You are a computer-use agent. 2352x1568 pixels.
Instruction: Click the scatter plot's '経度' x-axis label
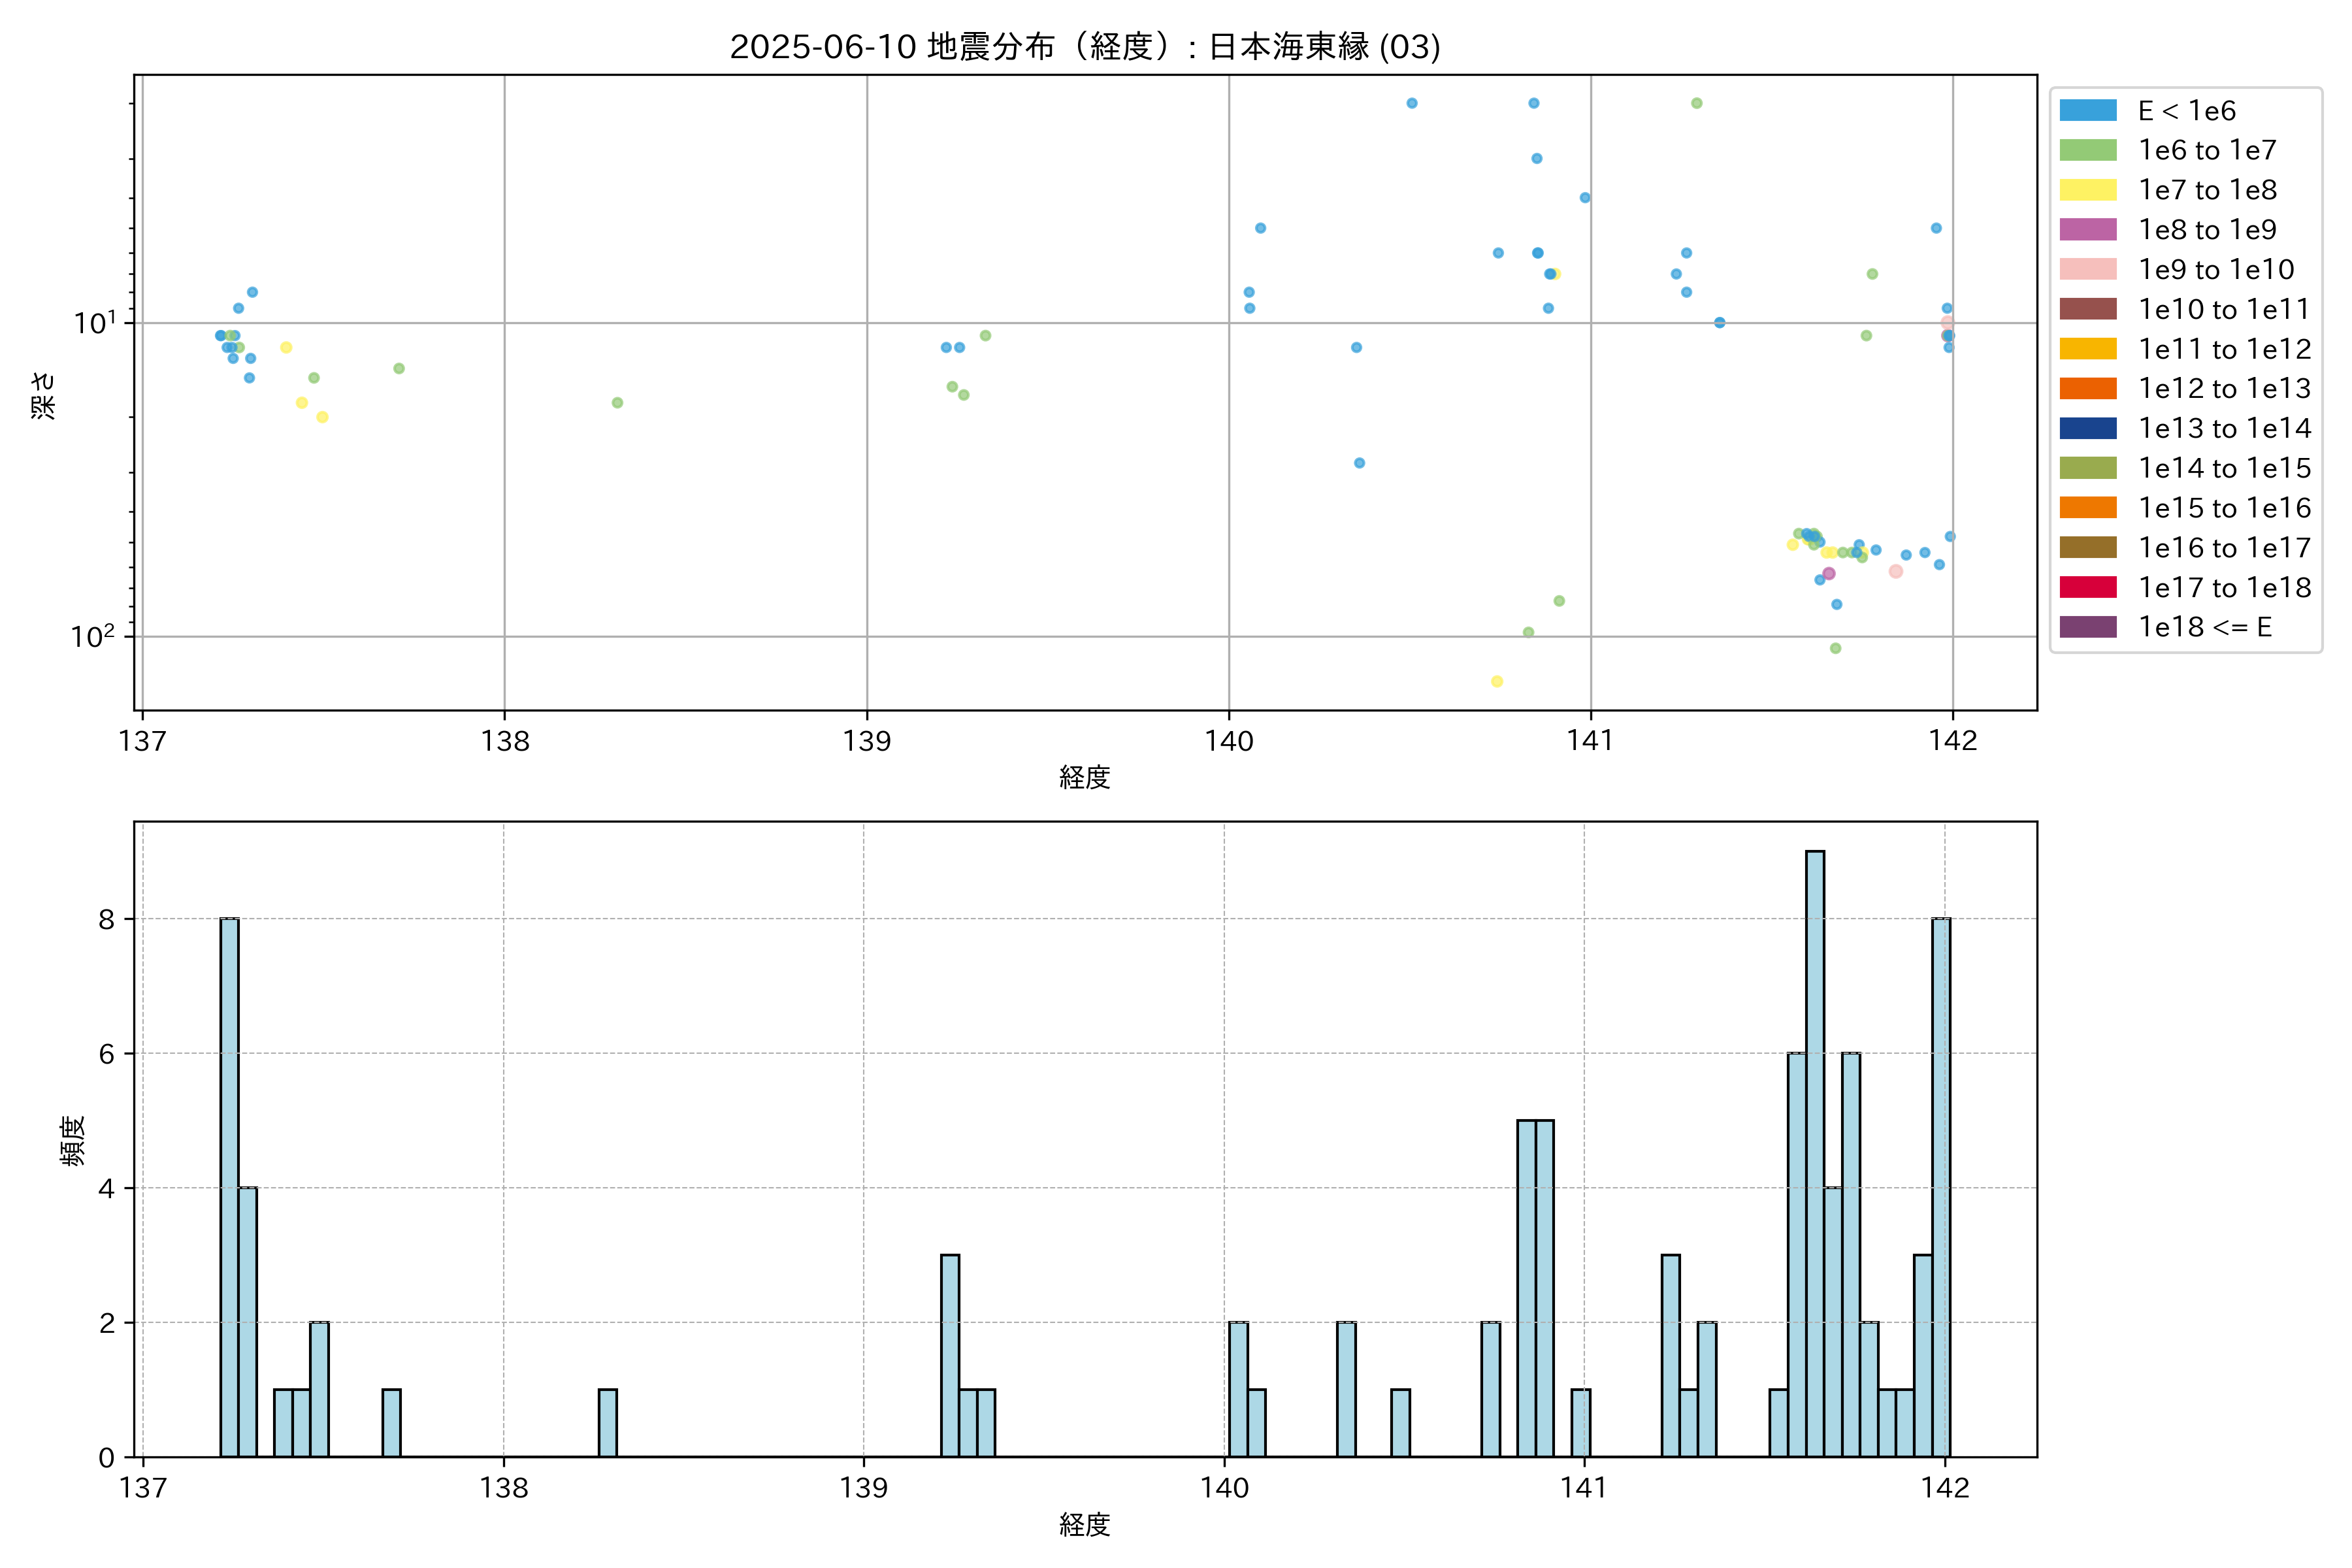(x=1084, y=777)
